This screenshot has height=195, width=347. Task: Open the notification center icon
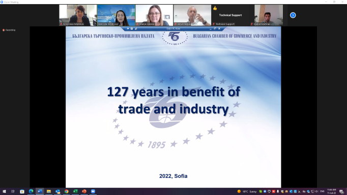click(341, 191)
